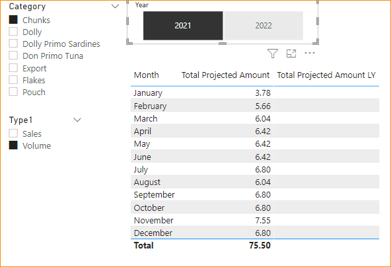Click the Total Projected Amount LY header
Image resolution: width=391 pixels, height=267 pixels.
coord(326,75)
